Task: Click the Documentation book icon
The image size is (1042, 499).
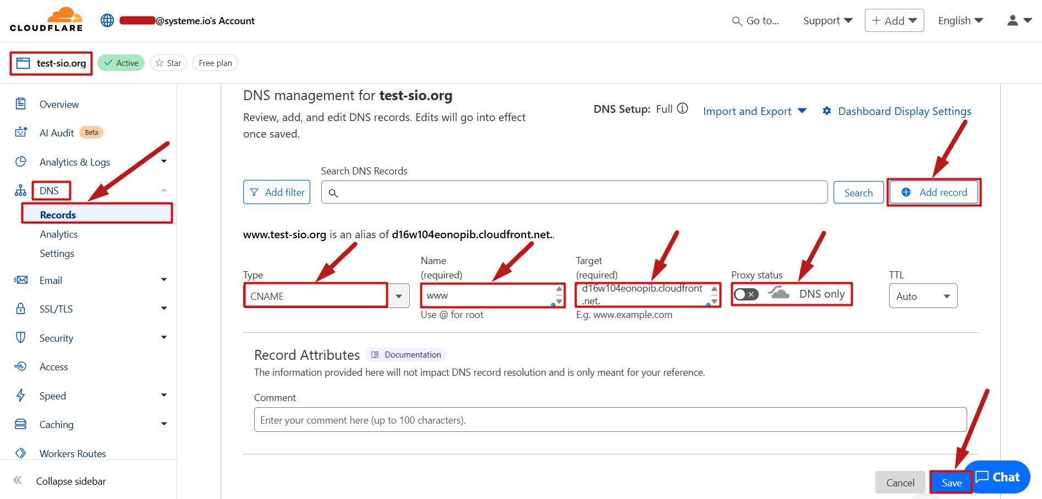Action: pos(375,355)
